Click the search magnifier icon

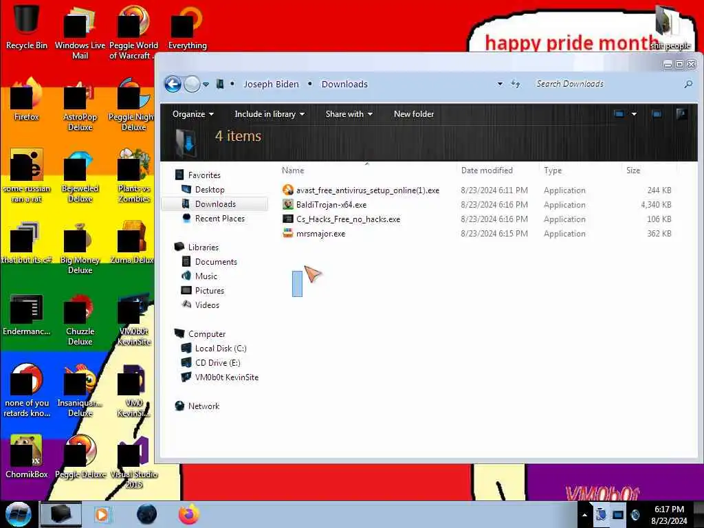[687, 84]
